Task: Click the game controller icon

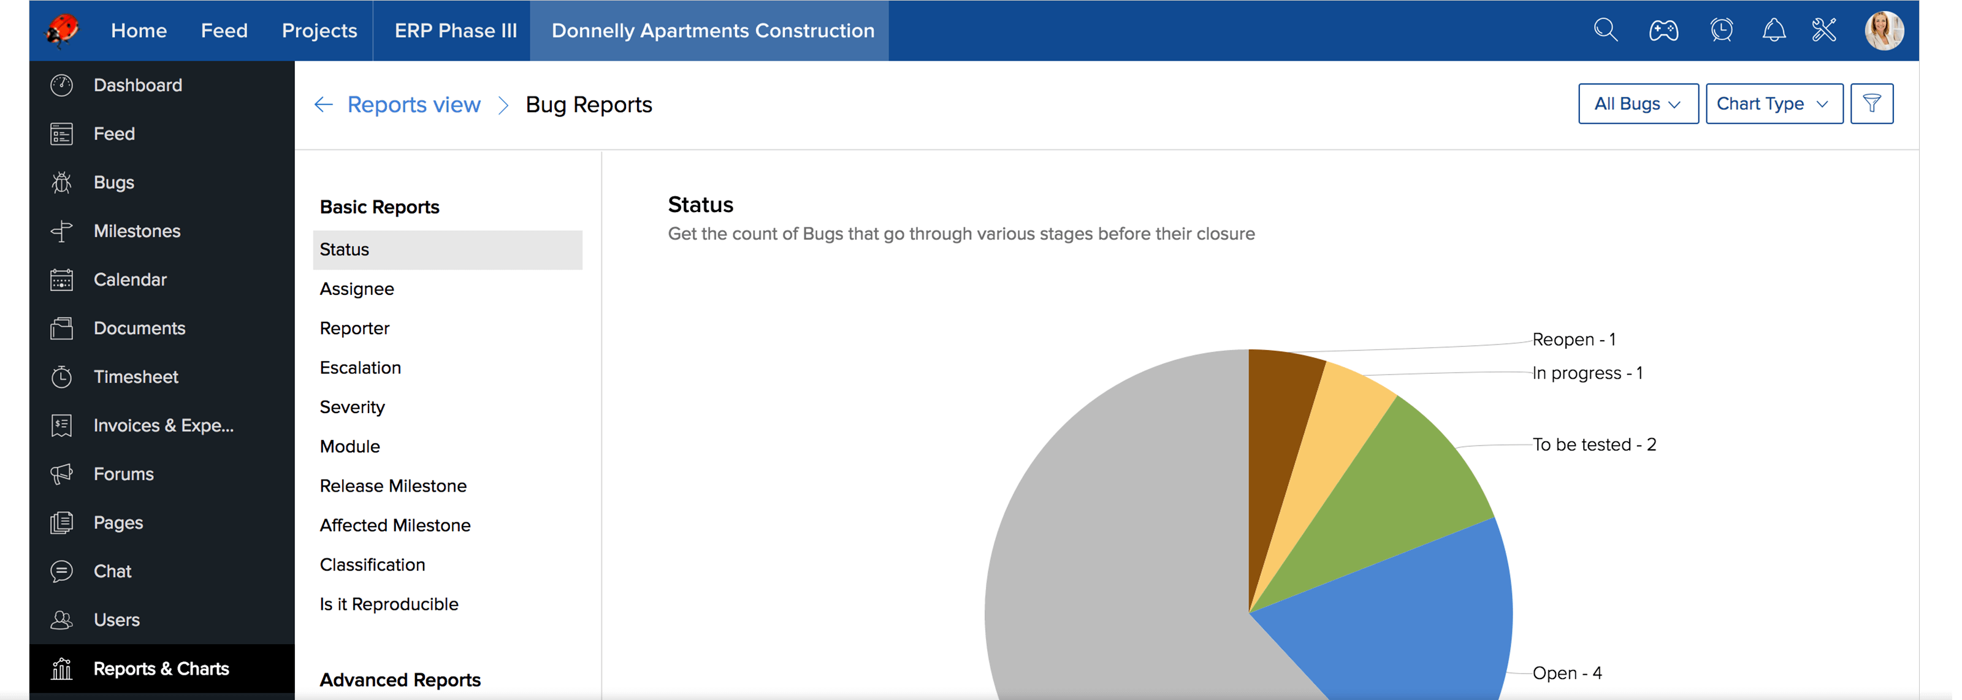Action: click(x=1663, y=31)
